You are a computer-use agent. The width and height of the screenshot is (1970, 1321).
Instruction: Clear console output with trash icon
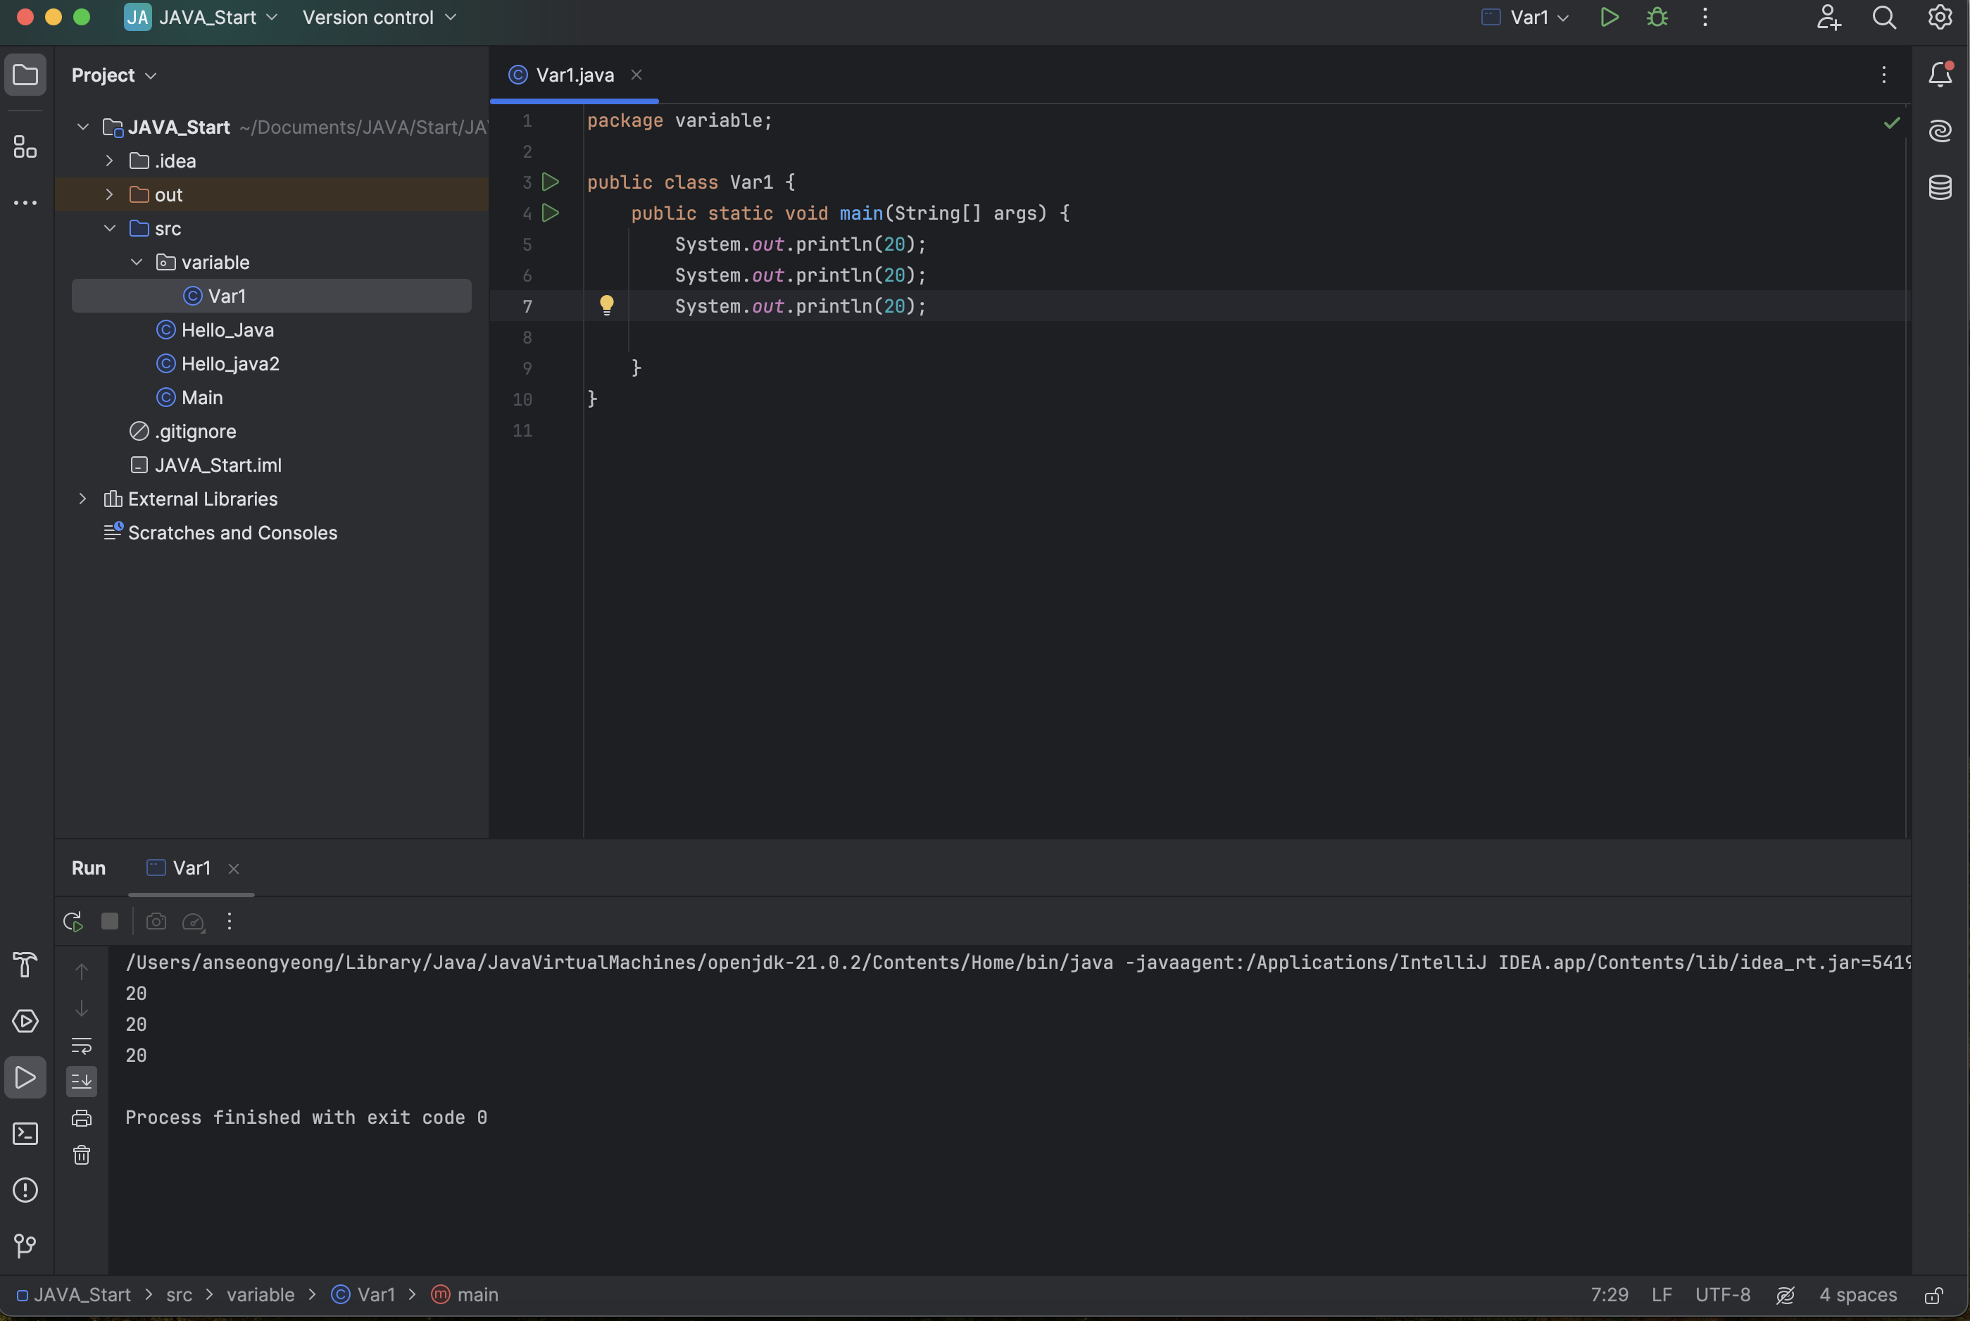pos(82,1155)
